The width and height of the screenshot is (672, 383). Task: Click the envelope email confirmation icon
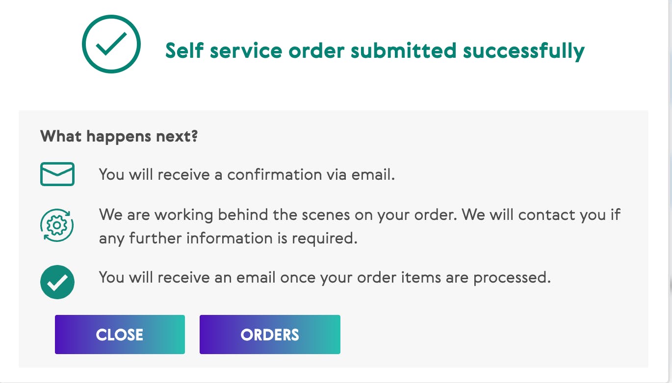click(57, 174)
